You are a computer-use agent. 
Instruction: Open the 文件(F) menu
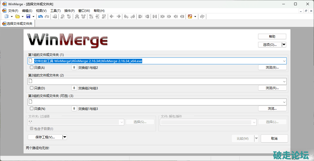tap(13, 11)
